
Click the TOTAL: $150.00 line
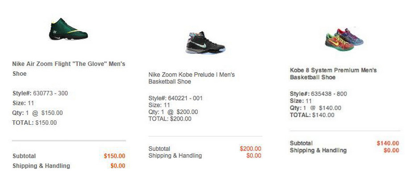click(x=34, y=123)
